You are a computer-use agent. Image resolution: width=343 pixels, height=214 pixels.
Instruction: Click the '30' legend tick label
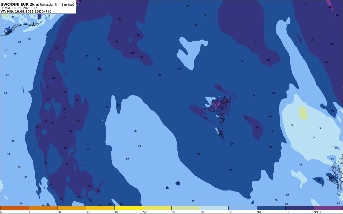(88, 212)
